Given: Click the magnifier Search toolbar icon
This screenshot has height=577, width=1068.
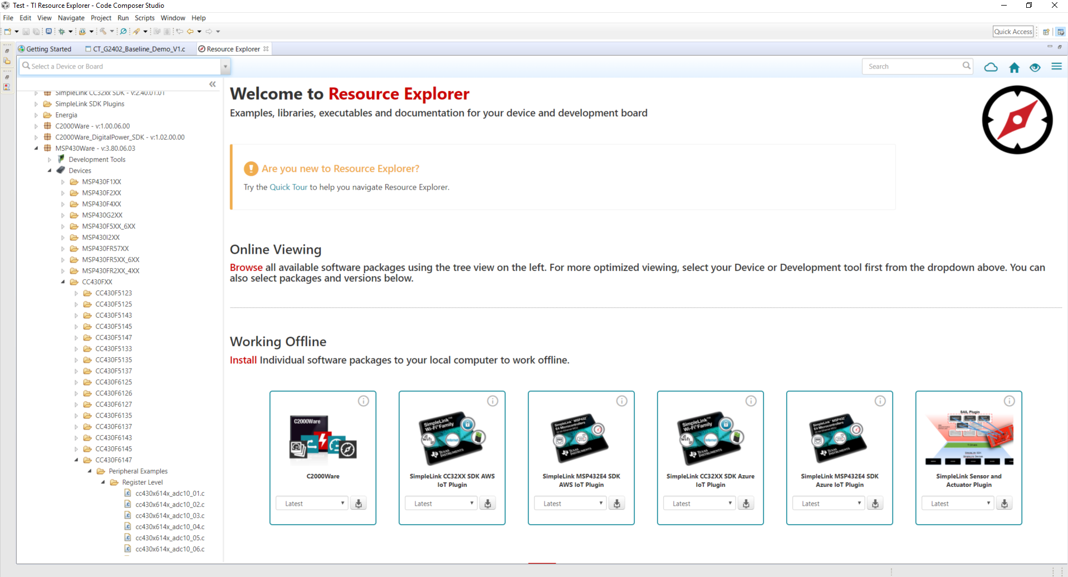Looking at the screenshot, I should click(x=123, y=31).
